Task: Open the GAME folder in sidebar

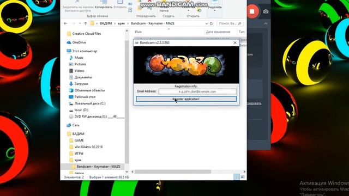Action: (79, 140)
